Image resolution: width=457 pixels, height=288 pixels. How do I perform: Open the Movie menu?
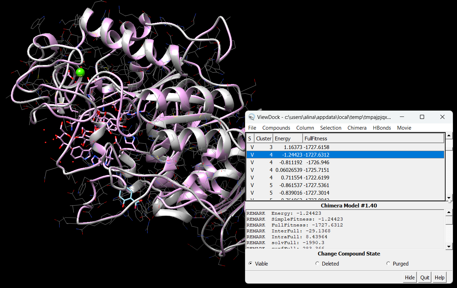404,128
